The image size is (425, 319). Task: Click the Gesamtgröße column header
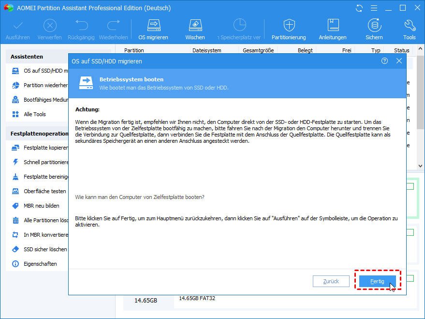(258, 50)
